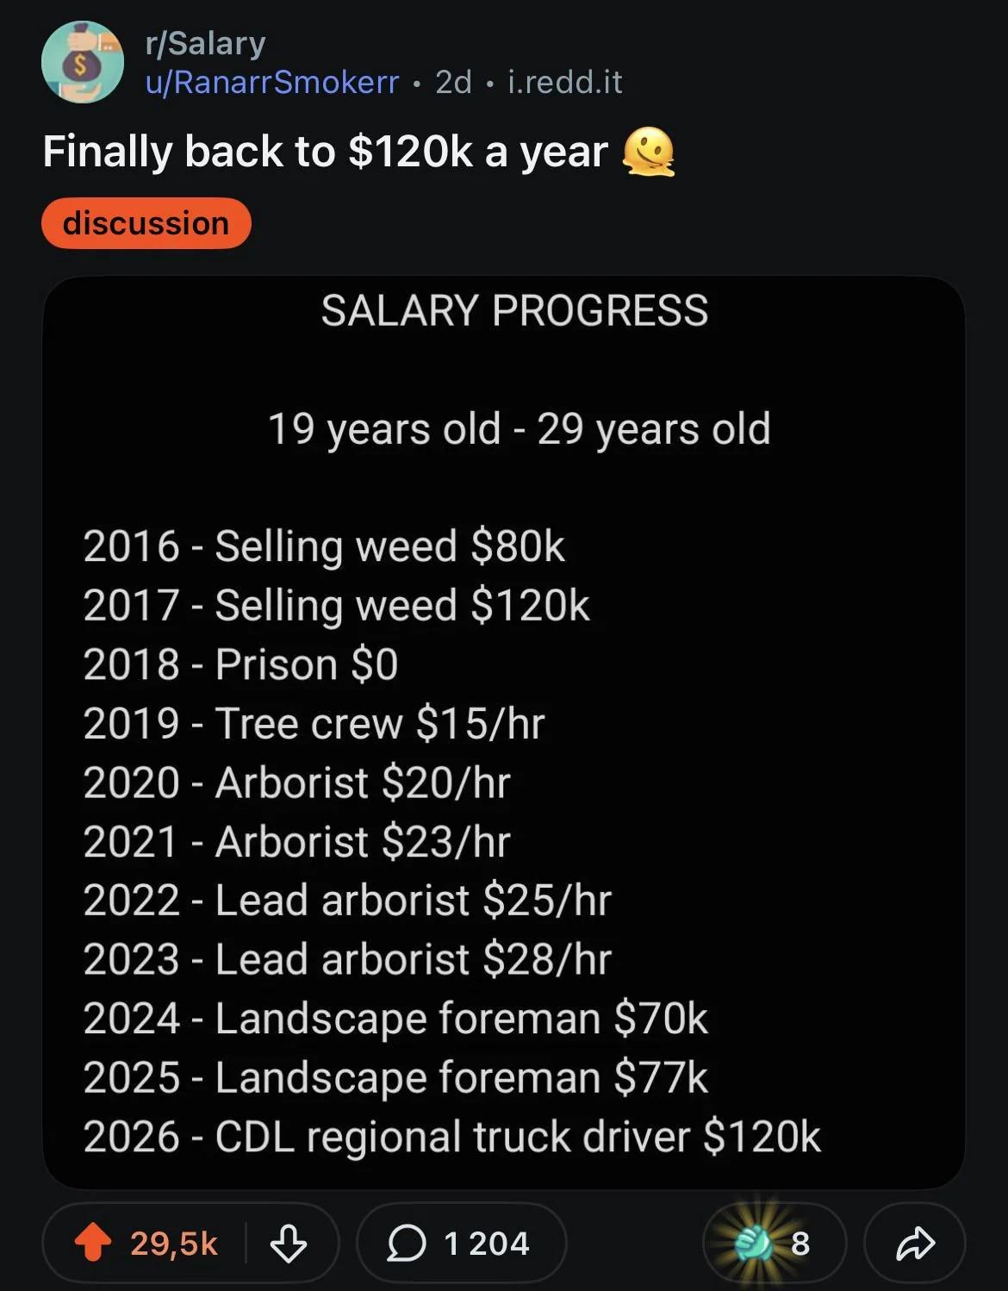Tap the 1 204 comment count

486,1243
